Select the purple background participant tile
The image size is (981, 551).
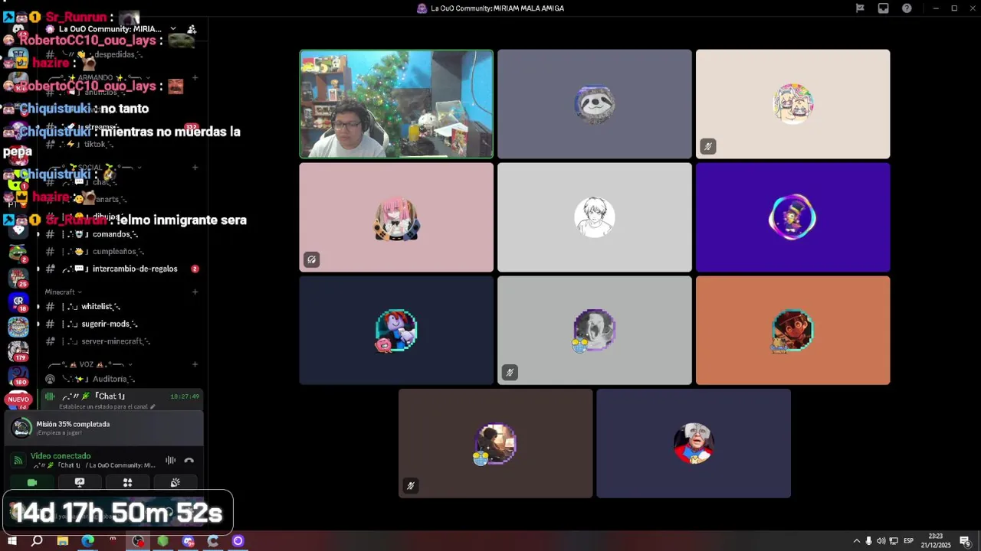pyautogui.click(x=792, y=217)
